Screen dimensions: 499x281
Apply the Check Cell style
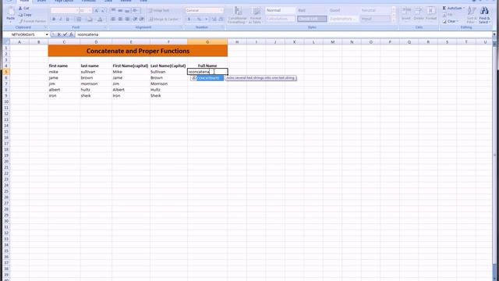coord(312,19)
